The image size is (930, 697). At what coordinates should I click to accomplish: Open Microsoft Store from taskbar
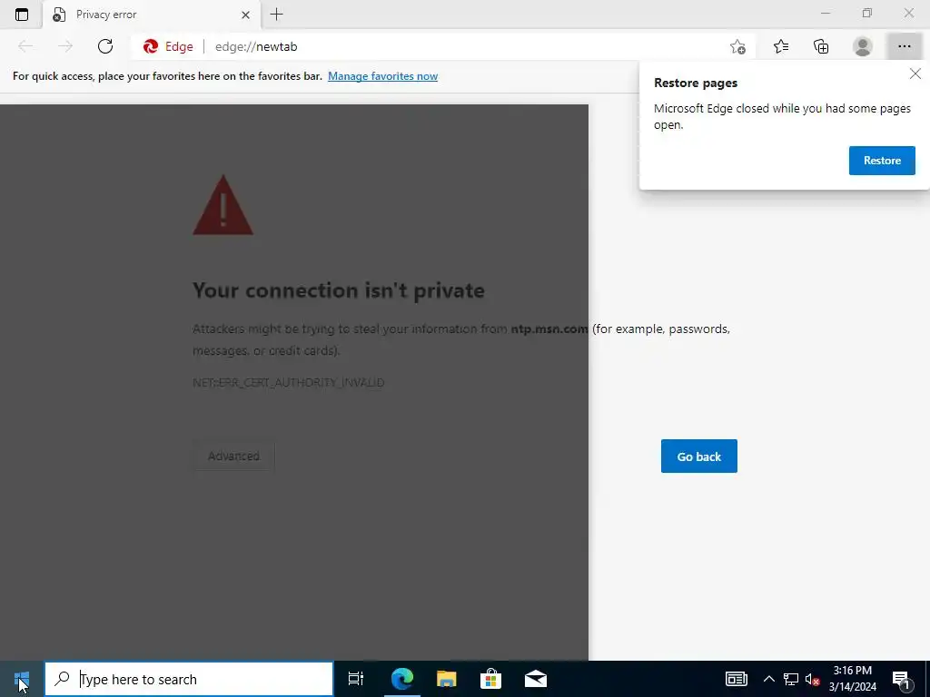(x=490, y=679)
